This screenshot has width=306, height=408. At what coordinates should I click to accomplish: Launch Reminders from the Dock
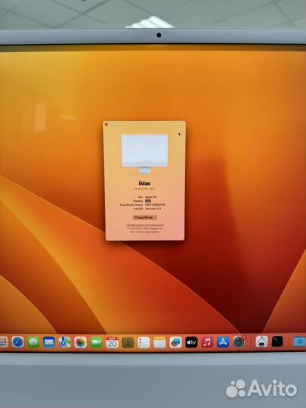(144, 342)
